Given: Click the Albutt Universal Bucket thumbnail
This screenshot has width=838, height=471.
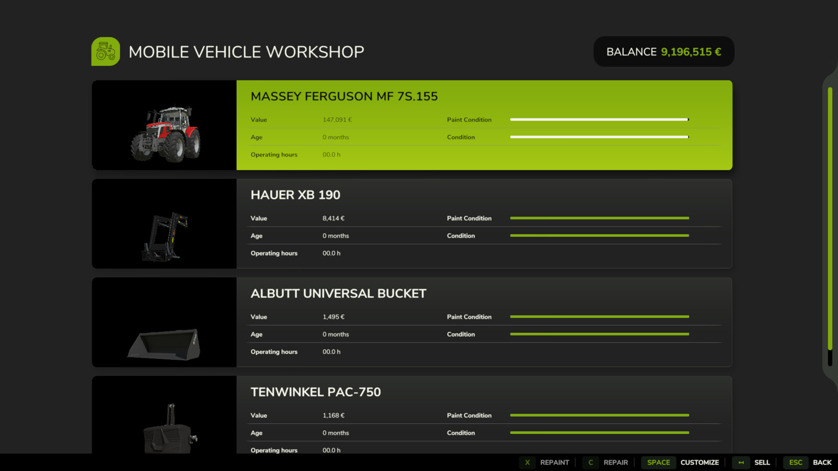Looking at the screenshot, I should pos(164,322).
